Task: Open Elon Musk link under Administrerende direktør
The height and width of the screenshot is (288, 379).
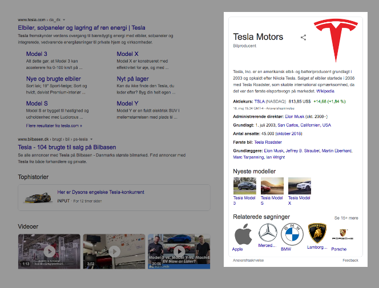Action: click(295, 116)
